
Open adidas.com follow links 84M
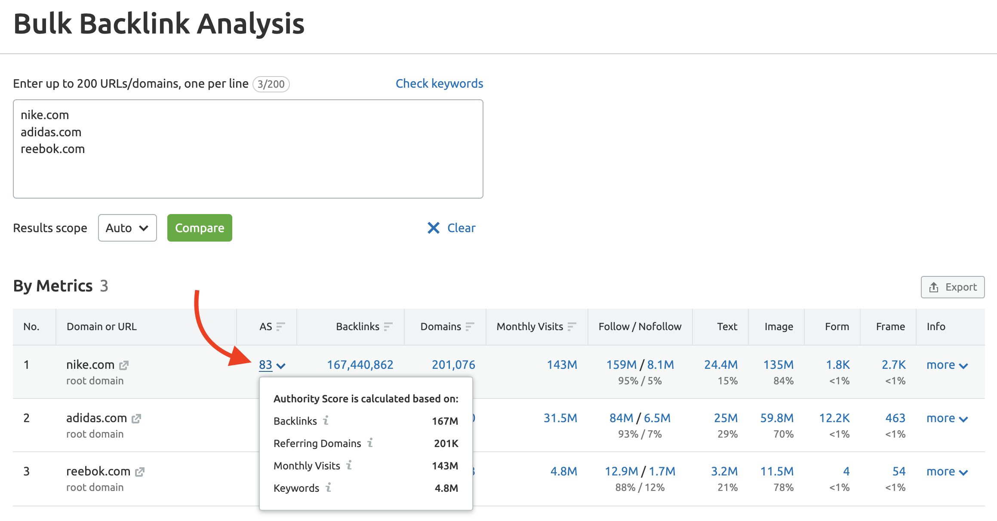622,418
